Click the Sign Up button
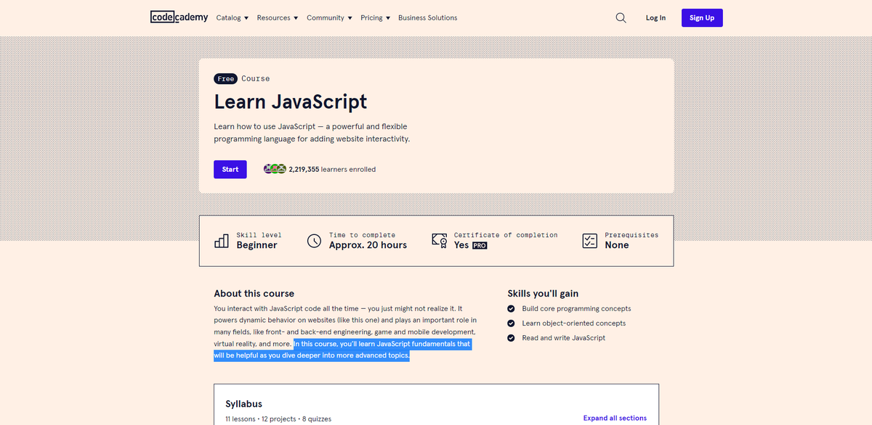872x425 pixels. click(x=701, y=17)
